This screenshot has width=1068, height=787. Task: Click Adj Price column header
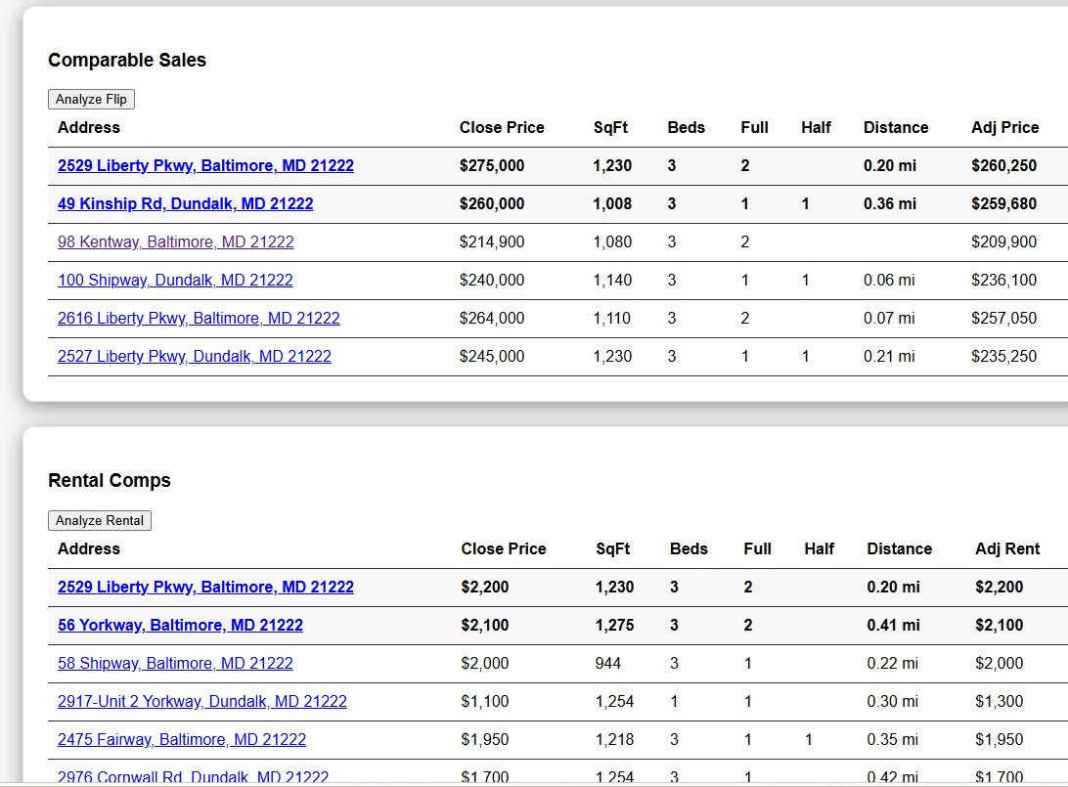(1004, 127)
